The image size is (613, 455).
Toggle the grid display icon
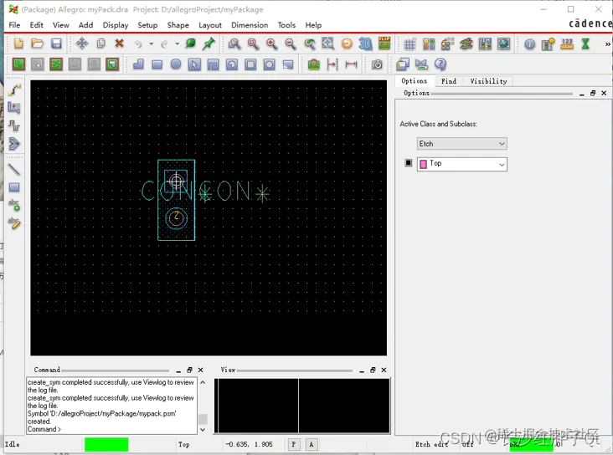point(410,44)
